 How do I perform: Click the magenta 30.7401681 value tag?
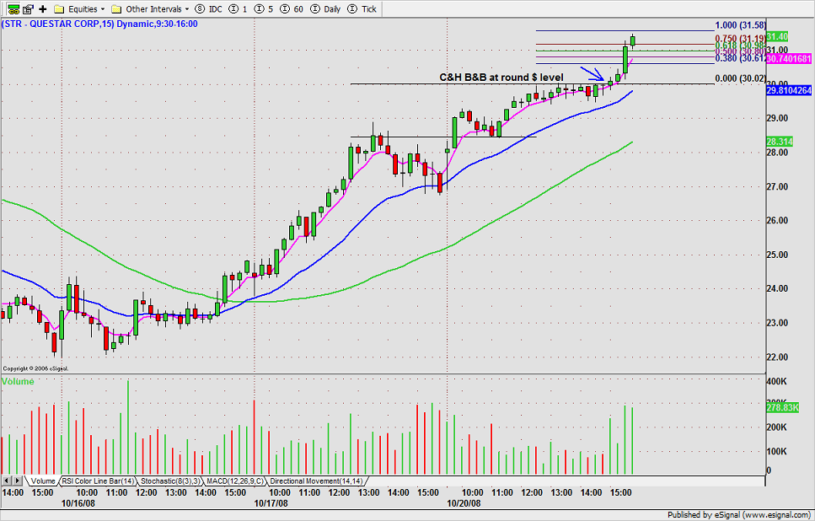tap(789, 60)
